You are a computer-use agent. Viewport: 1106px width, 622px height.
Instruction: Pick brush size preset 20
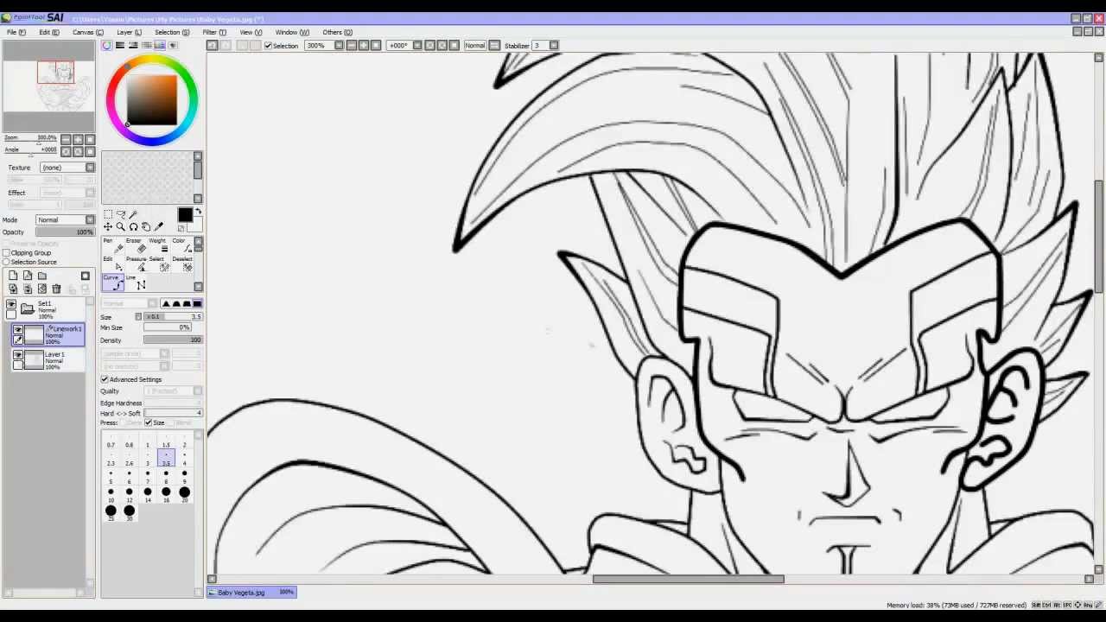coord(184,495)
